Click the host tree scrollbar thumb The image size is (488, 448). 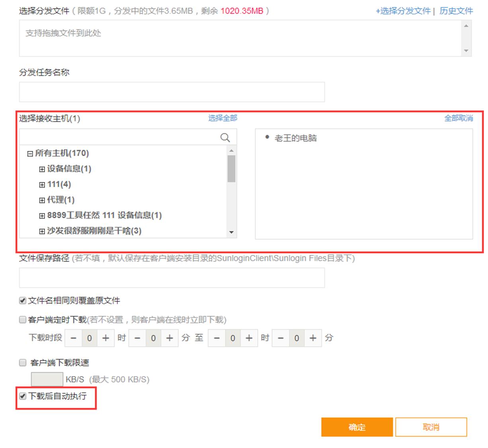coord(231,168)
